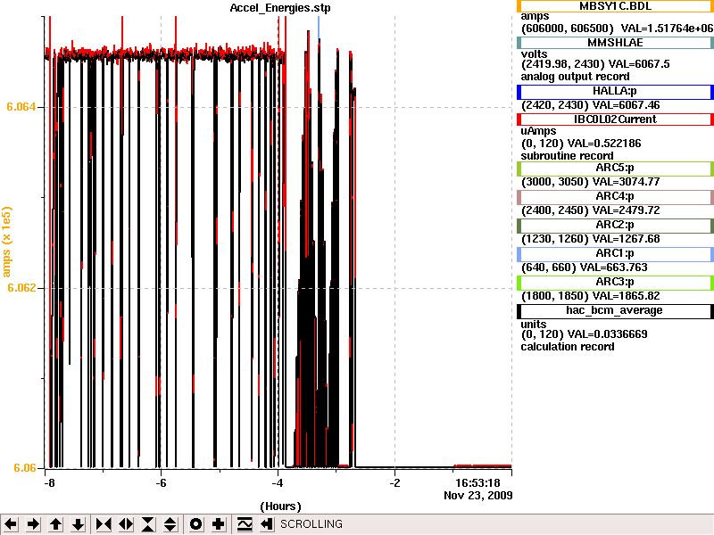Compress the time axis with inward-pointing triangles icon
The height and width of the screenshot is (535, 714).
(104, 524)
